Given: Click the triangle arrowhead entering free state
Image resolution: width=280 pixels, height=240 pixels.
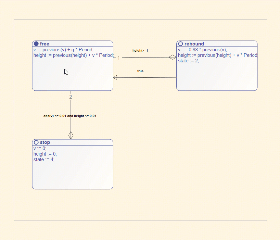Looking at the screenshot, I should tap(115, 78).
